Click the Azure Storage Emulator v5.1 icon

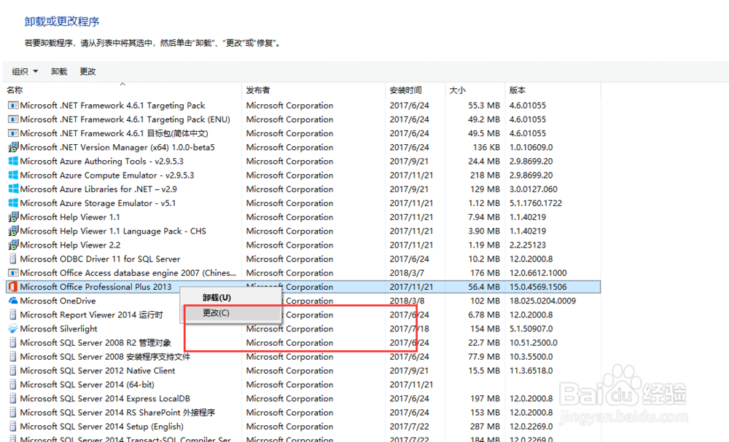pyautogui.click(x=13, y=203)
